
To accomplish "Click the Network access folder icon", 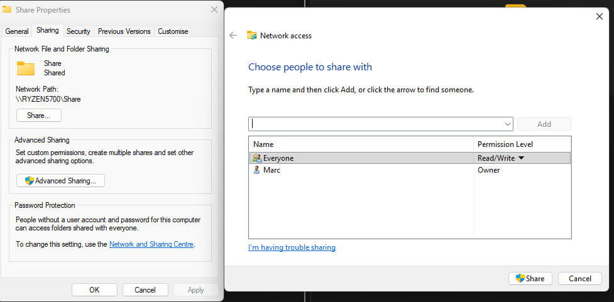I will (252, 36).
